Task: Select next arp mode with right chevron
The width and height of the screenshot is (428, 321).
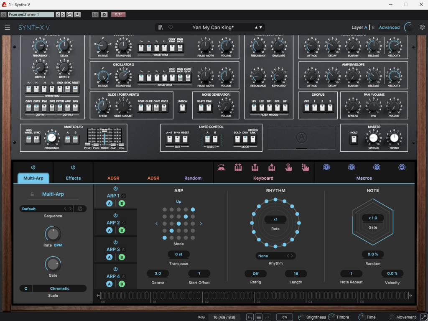Action: 201,224
